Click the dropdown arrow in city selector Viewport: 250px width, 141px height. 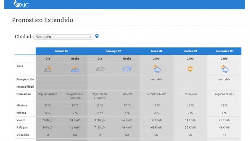(91, 37)
